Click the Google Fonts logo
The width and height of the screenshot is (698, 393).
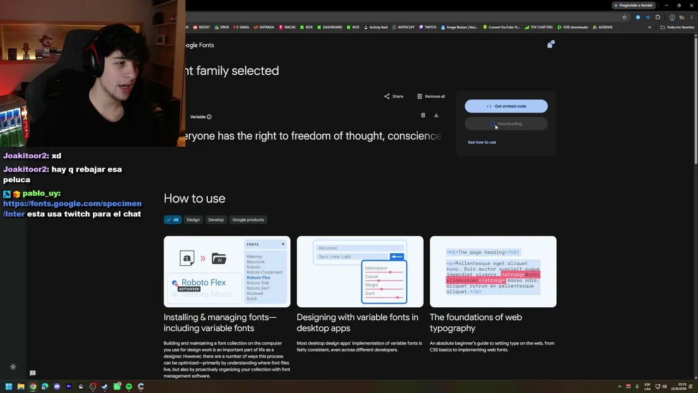200,45
